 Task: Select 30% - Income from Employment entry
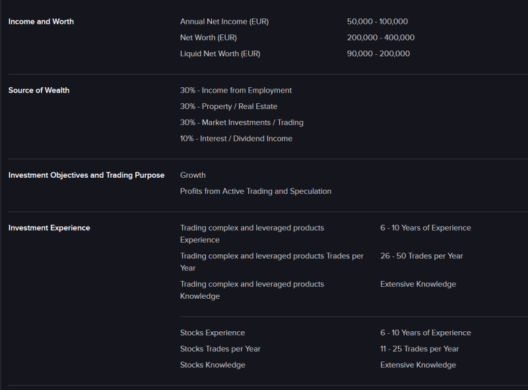coord(236,91)
